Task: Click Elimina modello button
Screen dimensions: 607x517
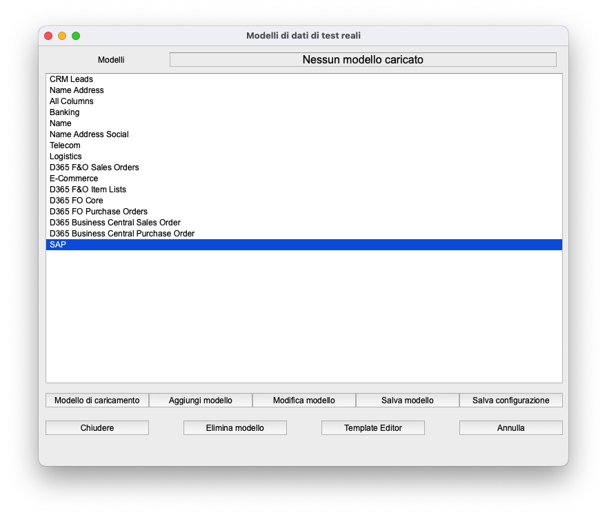Action: 235,428
